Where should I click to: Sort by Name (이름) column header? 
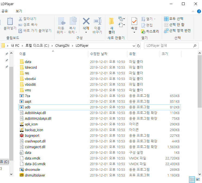(23, 54)
